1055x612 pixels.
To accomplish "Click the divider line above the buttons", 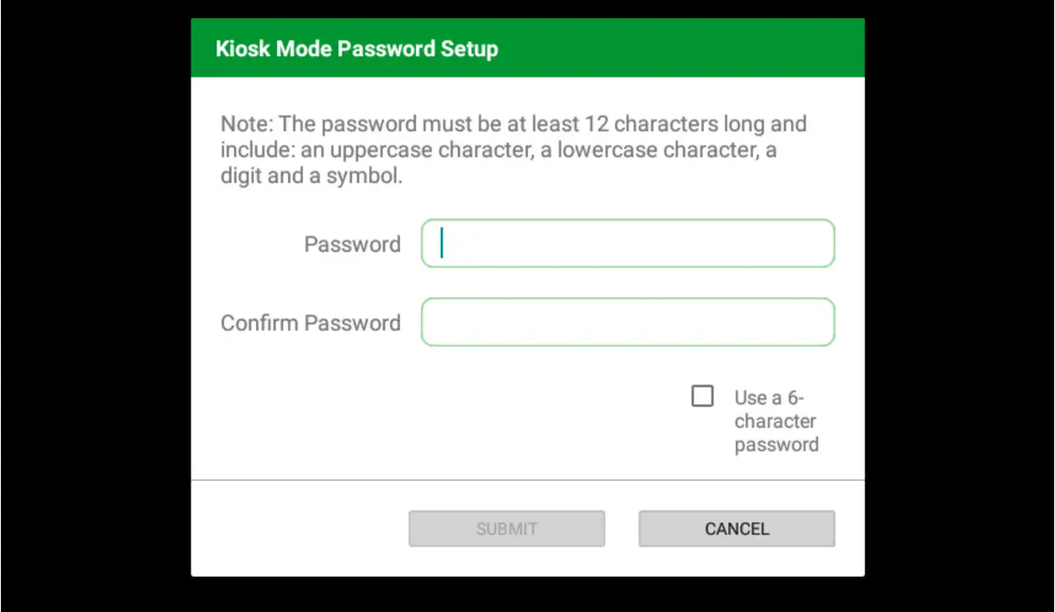I will (527, 479).
